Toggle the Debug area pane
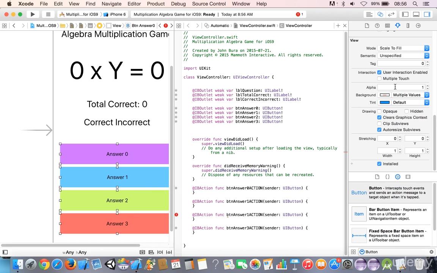 tap(416, 14)
